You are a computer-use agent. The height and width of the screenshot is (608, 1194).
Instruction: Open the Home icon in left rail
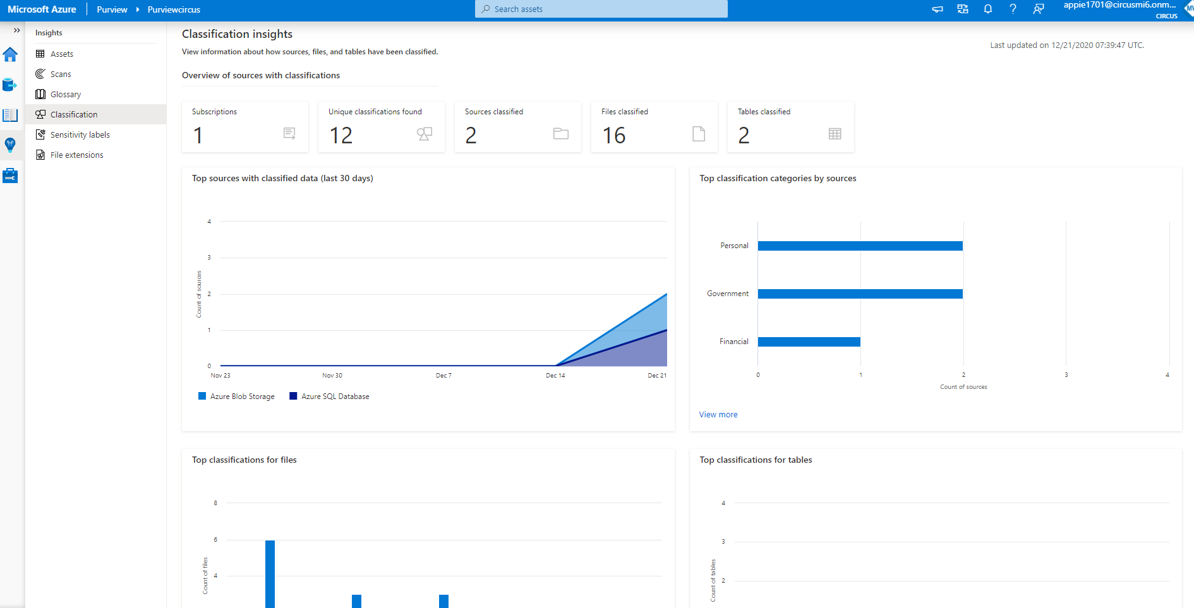pyautogui.click(x=10, y=55)
